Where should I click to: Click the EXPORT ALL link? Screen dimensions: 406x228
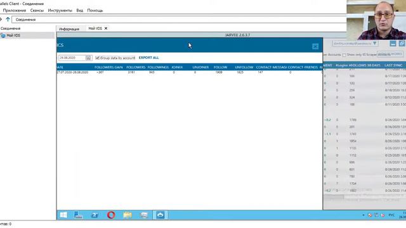(x=148, y=58)
